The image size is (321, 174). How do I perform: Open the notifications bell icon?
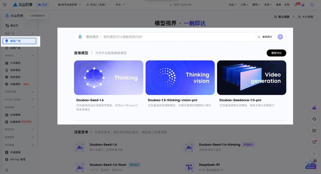pyautogui.click(x=296, y=5)
